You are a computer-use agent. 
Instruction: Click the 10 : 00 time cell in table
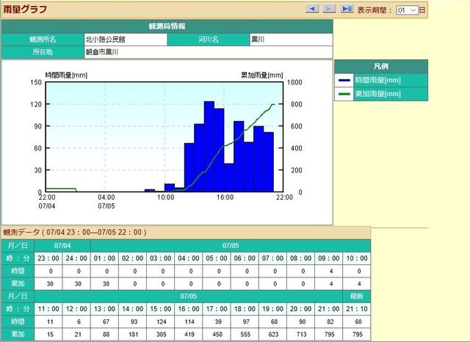point(357,258)
